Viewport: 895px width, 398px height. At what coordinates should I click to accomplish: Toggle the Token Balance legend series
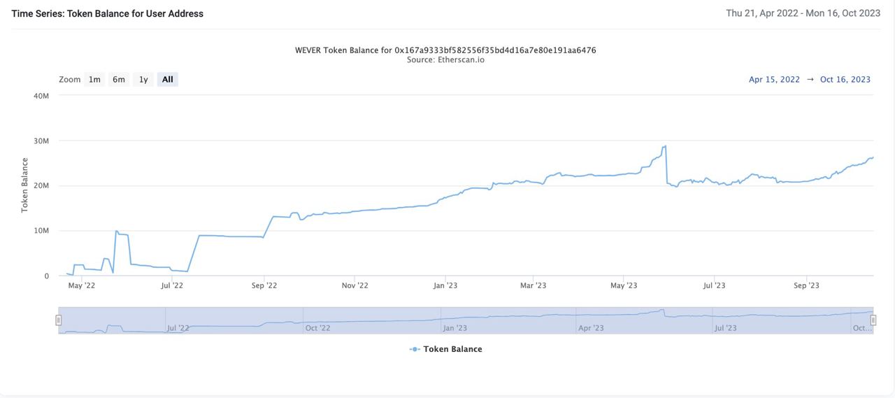452,349
